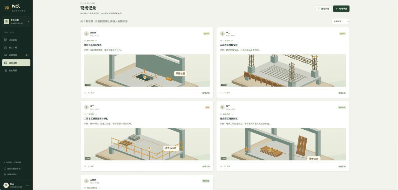Click the 预留位置 annotation label
Viewport: 398px width, 190px height.
tap(180, 74)
